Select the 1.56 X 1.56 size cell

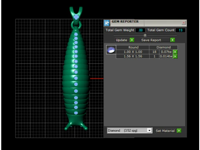133,56
